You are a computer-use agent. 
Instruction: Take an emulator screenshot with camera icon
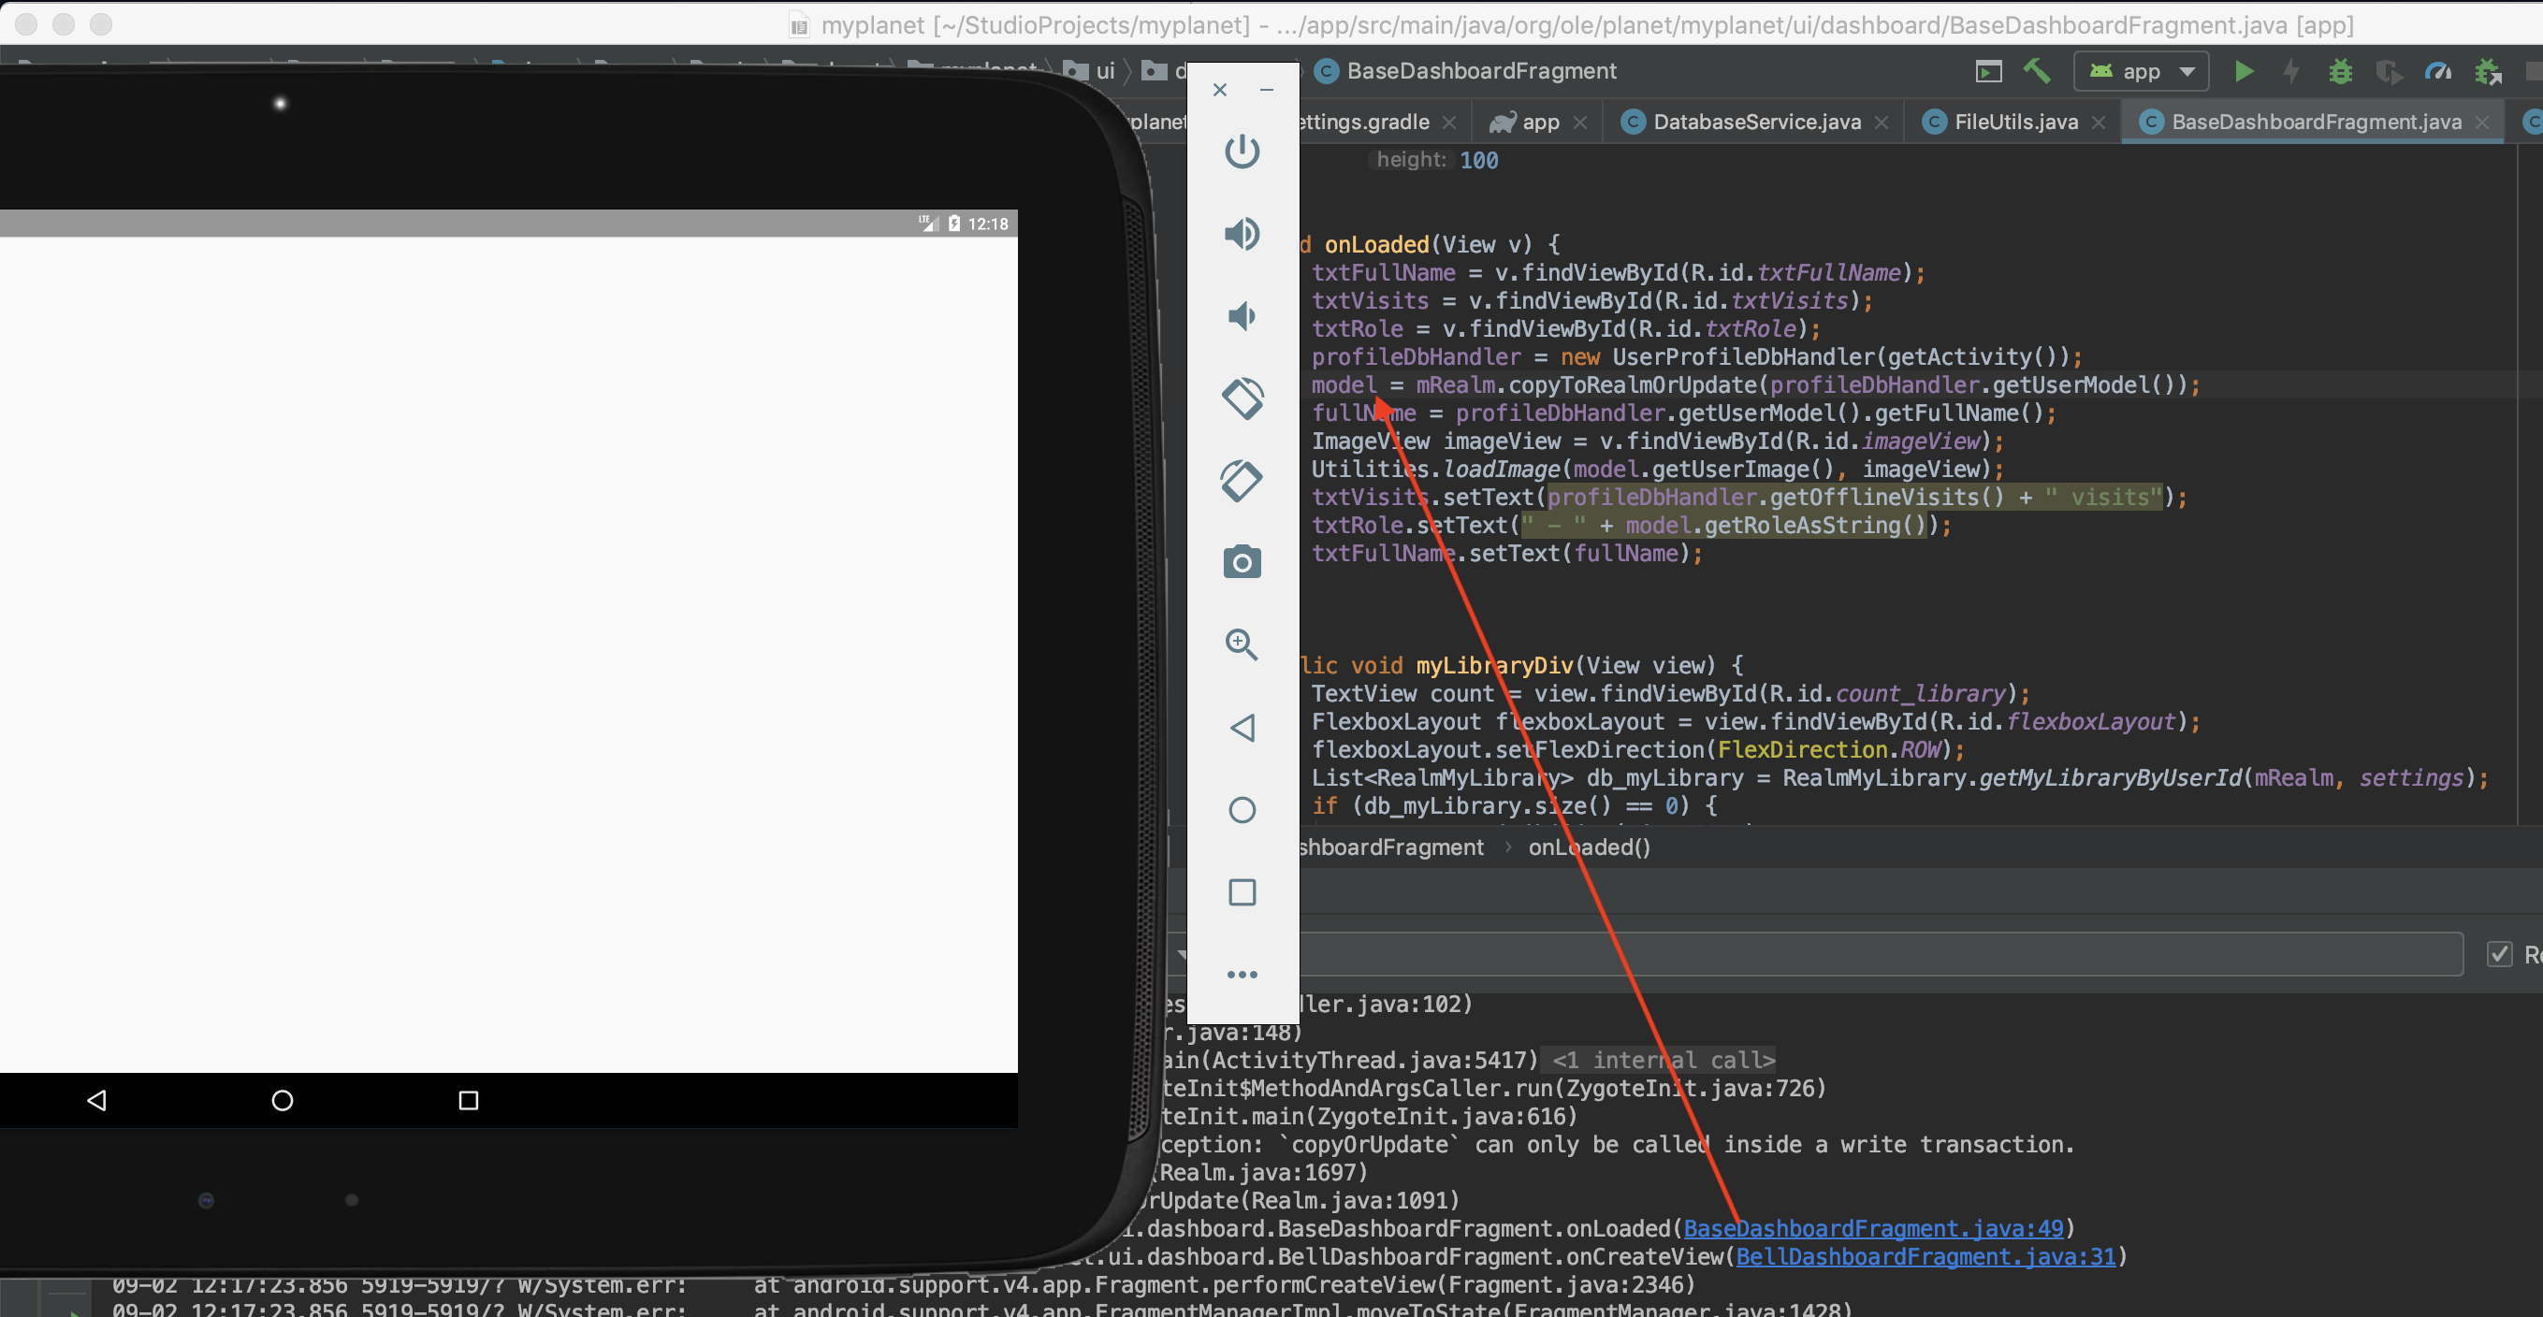pyautogui.click(x=1242, y=562)
